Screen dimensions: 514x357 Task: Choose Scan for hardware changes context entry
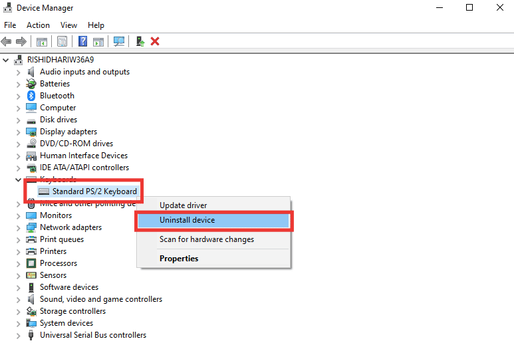point(213,239)
